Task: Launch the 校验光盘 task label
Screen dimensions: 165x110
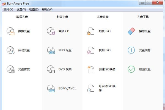Action: [145, 69]
